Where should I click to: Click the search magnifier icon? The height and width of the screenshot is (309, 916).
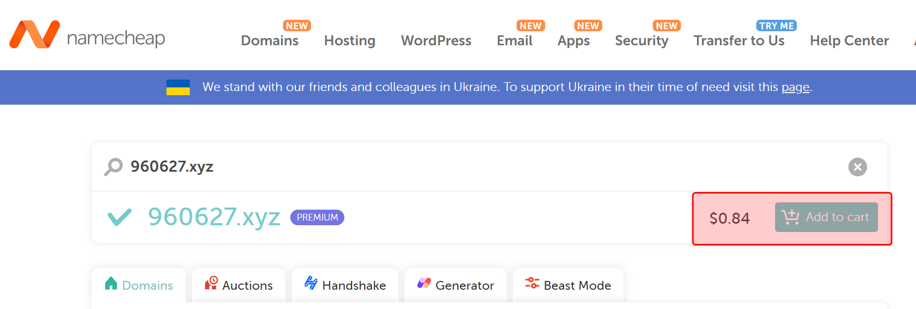[x=113, y=166]
